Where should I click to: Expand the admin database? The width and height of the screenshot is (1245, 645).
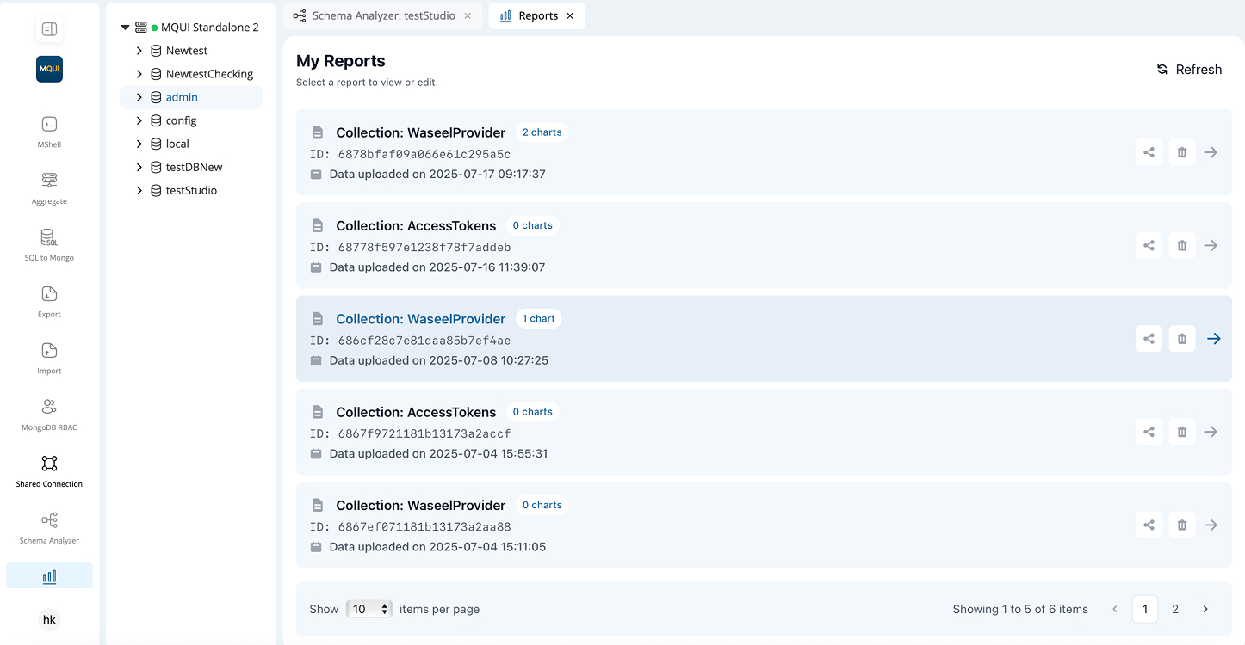tap(139, 96)
